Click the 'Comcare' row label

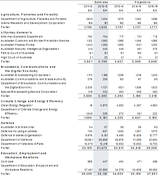click(x=7, y=161)
